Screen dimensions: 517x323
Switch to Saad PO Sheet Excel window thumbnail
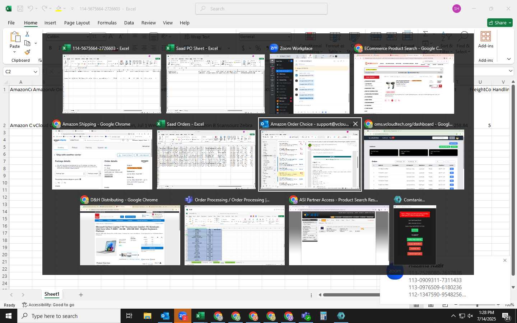[215, 84]
